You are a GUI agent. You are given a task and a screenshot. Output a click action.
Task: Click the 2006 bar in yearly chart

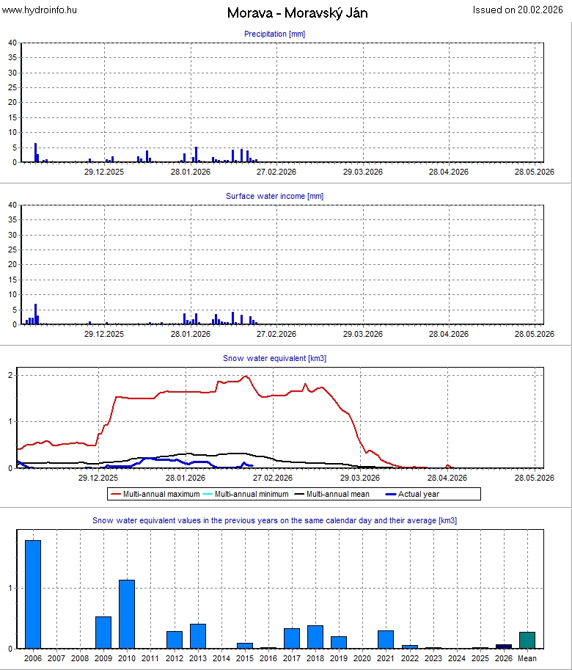coord(33,594)
